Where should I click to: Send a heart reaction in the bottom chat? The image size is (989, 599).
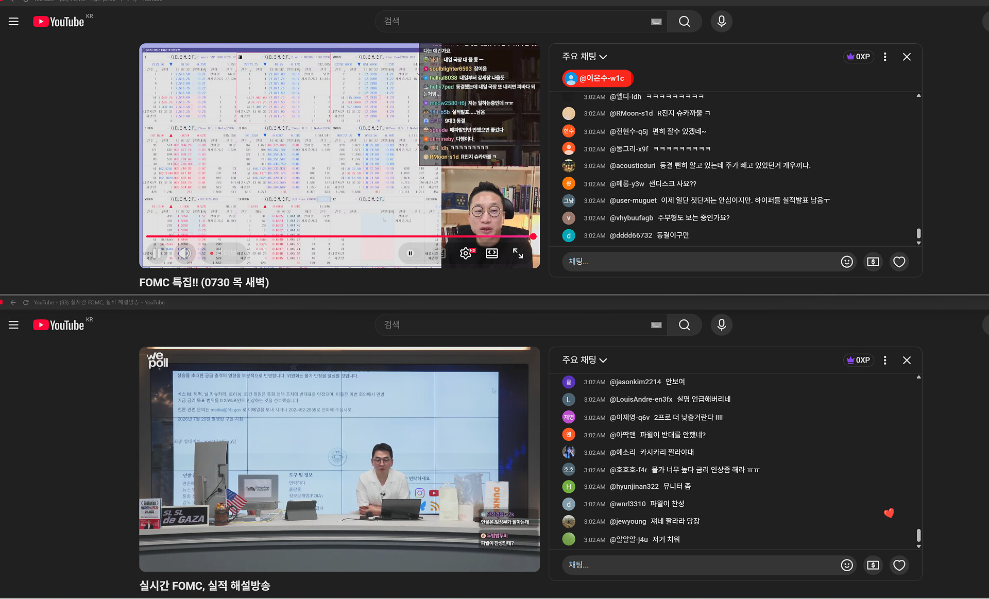click(899, 565)
